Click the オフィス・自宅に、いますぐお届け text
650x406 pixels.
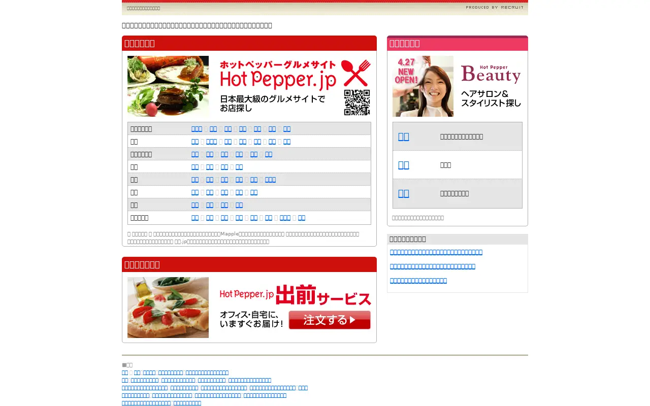point(251,319)
